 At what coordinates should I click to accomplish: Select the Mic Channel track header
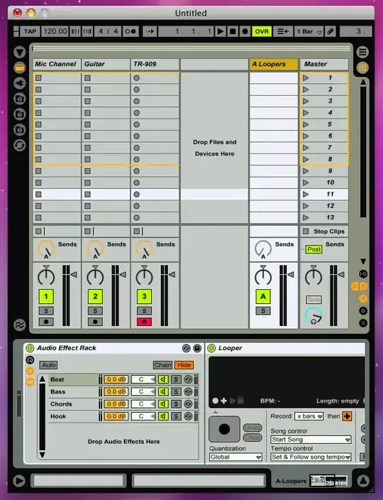coord(57,64)
